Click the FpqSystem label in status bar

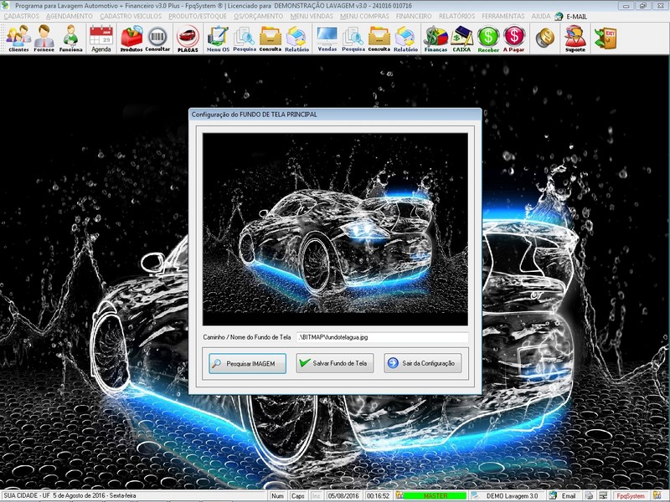pyautogui.click(x=631, y=496)
